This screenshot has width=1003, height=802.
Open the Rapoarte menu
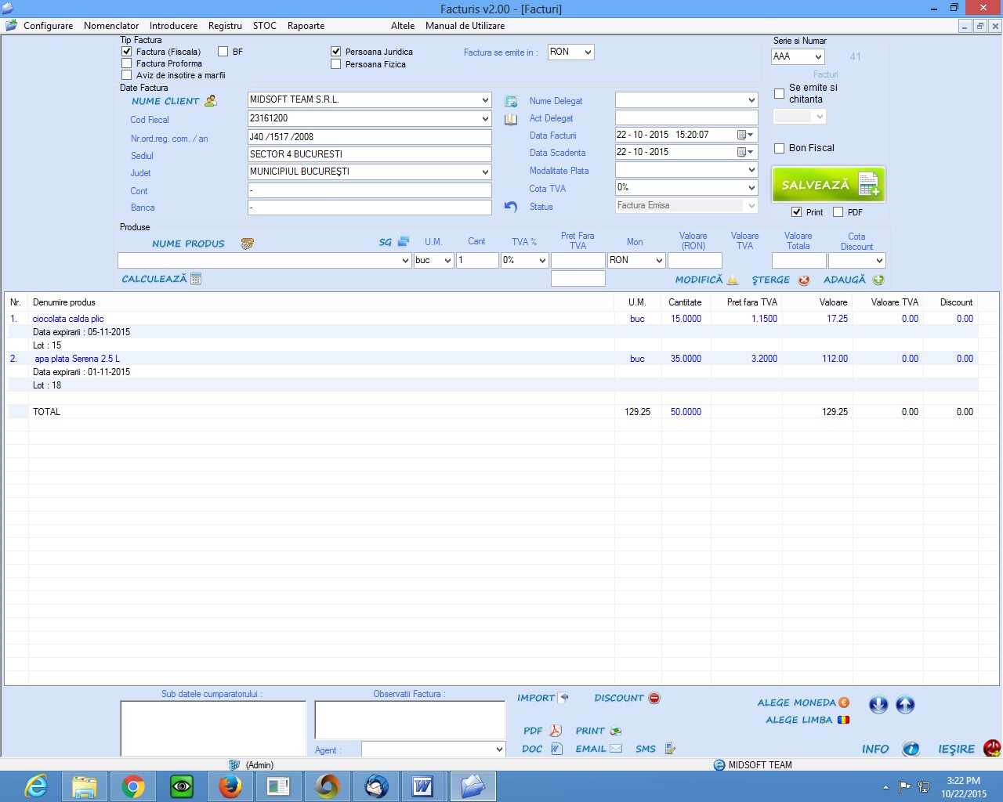306,26
